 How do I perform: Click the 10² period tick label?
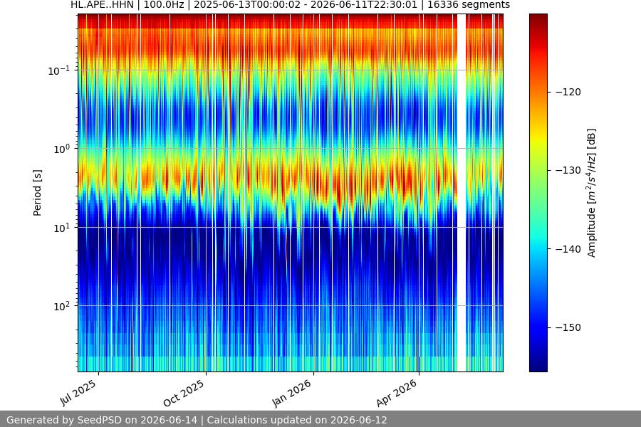tap(62, 306)
